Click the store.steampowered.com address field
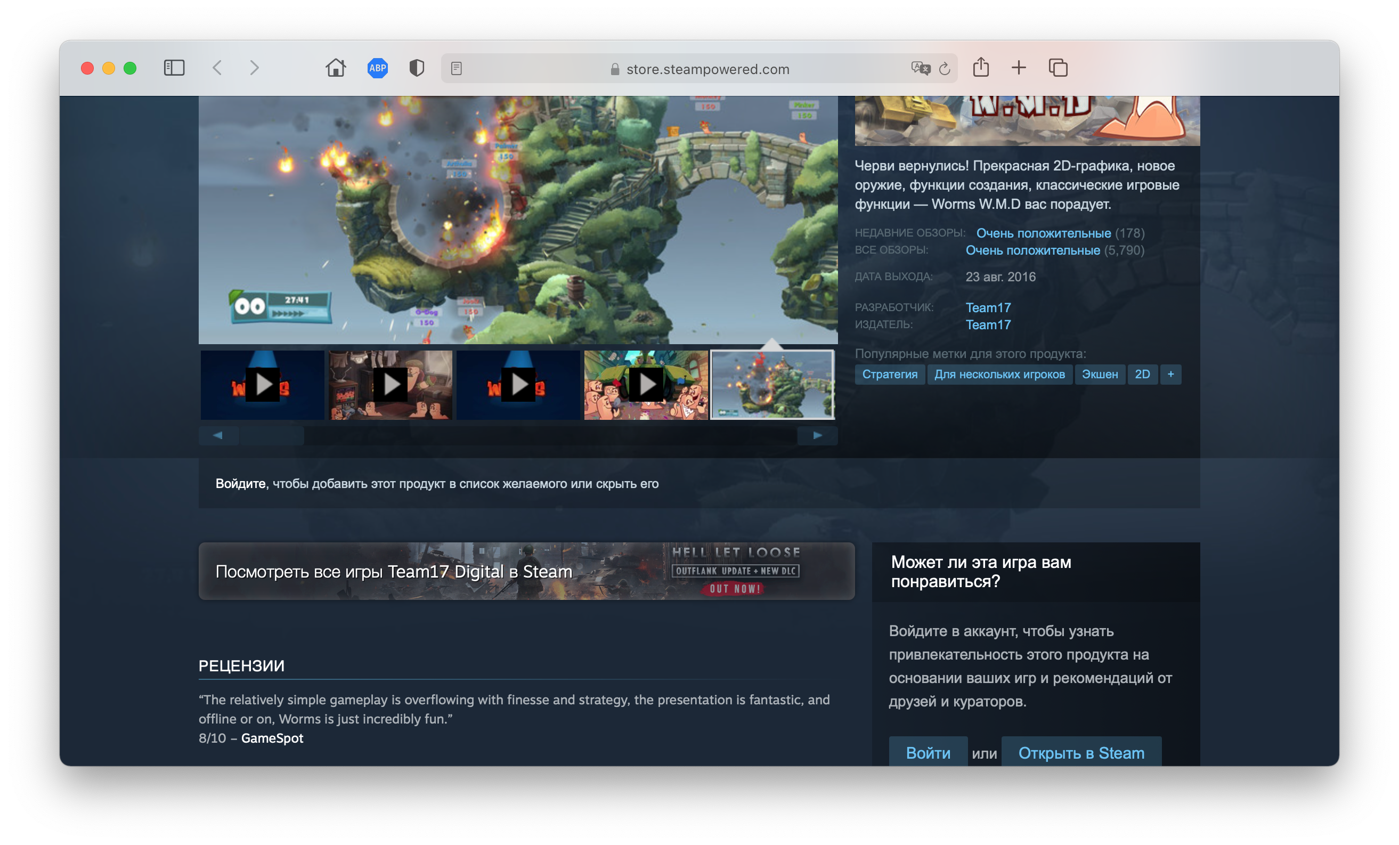The height and width of the screenshot is (845, 1399). (699, 69)
